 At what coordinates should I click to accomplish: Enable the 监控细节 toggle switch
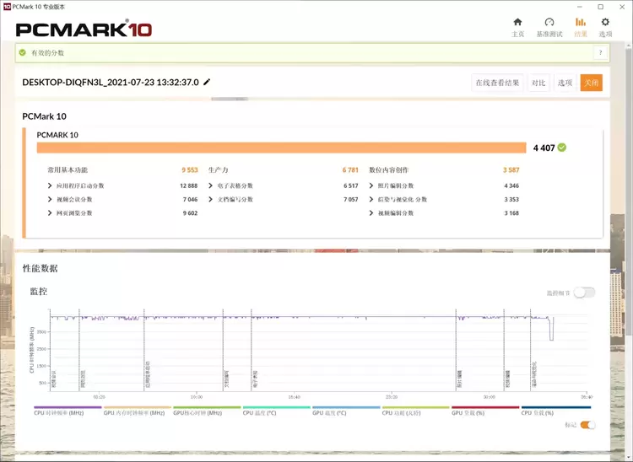coord(585,293)
